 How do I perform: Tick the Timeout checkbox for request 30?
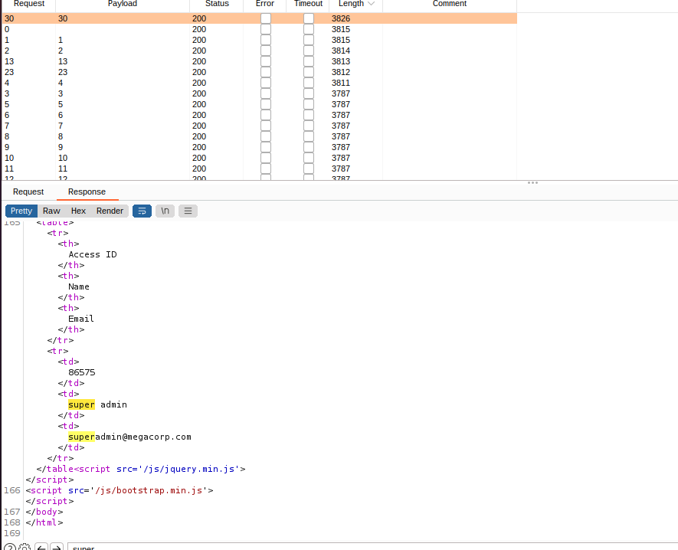click(x=309, y=18)
